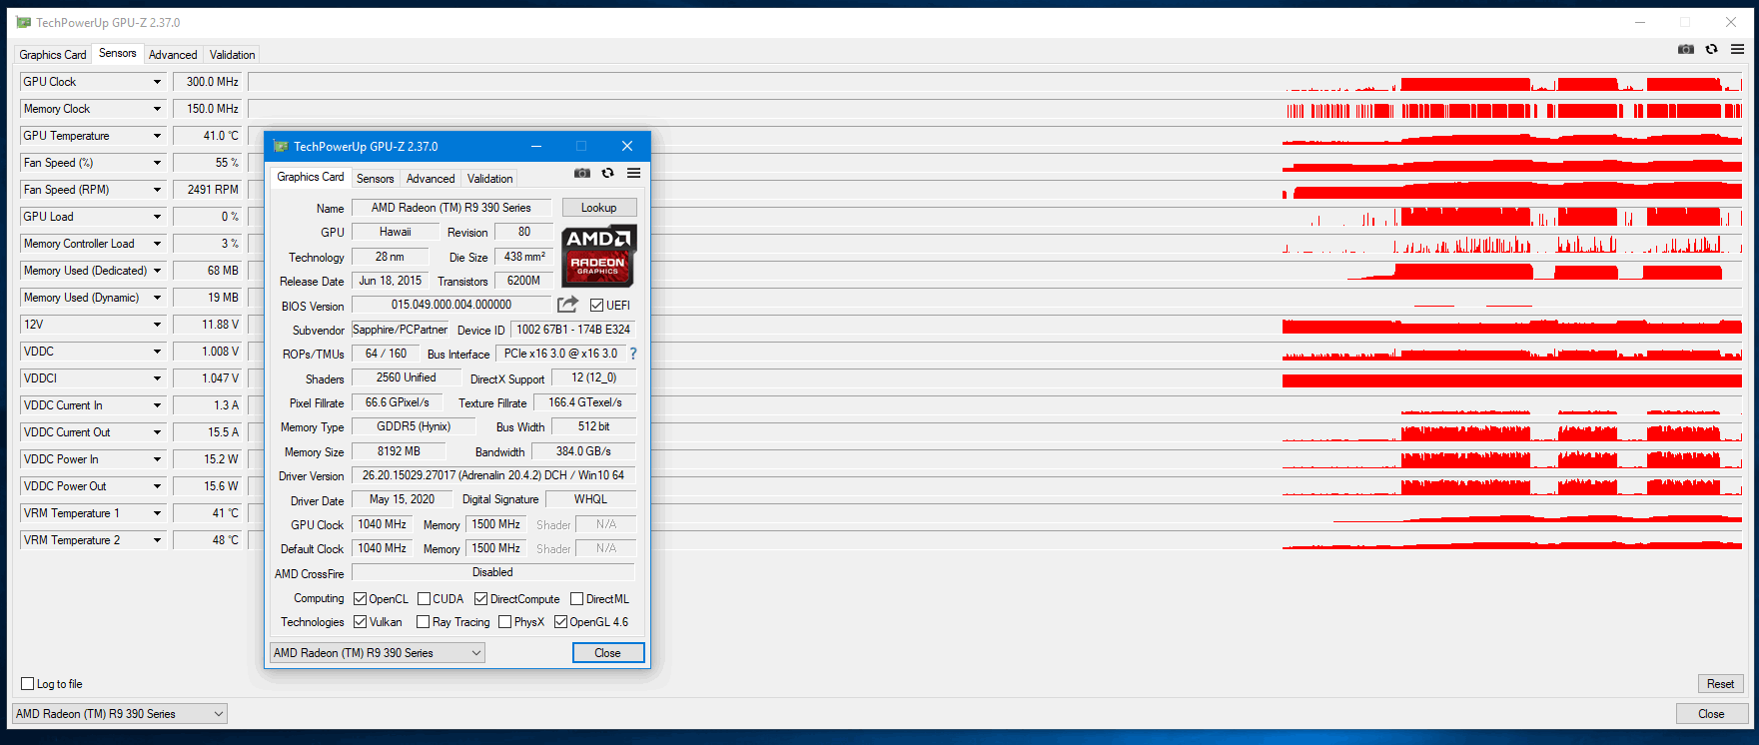Image resolution: width=1759 pixels, height=745 pixels.
Task: Open the VRM Temperature 2 sensor dropdown
Action: (157, 540)
